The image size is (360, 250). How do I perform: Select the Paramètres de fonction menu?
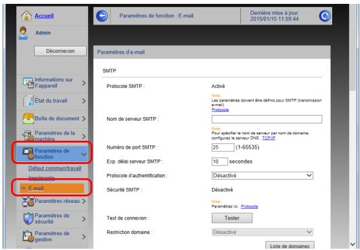pyautogui.click(x=52, y=154)
